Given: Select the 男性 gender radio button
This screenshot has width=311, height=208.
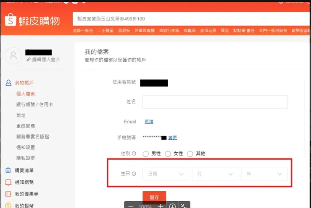Looking at the screenshot, I should [x=145, y=154].
